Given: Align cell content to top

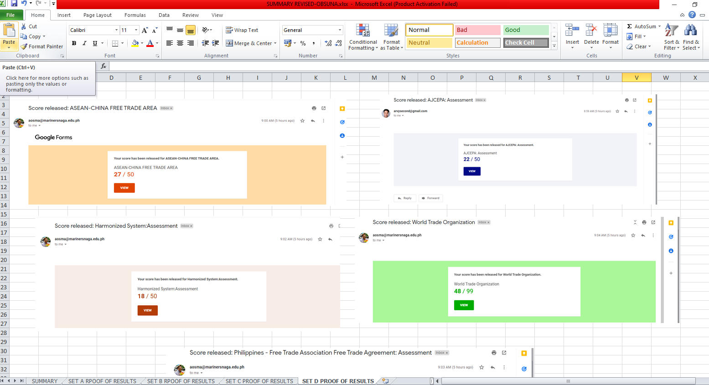Looking at the screenshot, I should click(x=170, y=30).
